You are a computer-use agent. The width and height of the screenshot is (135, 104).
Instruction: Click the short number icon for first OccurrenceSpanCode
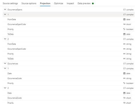click(x=124, y=24)
